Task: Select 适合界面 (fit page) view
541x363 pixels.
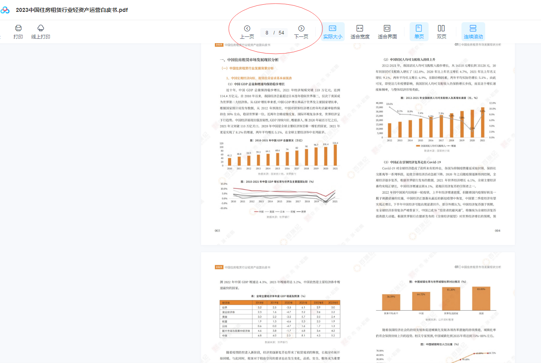Action: click(387, 32)
